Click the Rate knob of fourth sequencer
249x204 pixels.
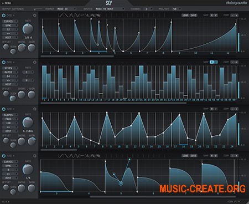[x=28, y=169]
